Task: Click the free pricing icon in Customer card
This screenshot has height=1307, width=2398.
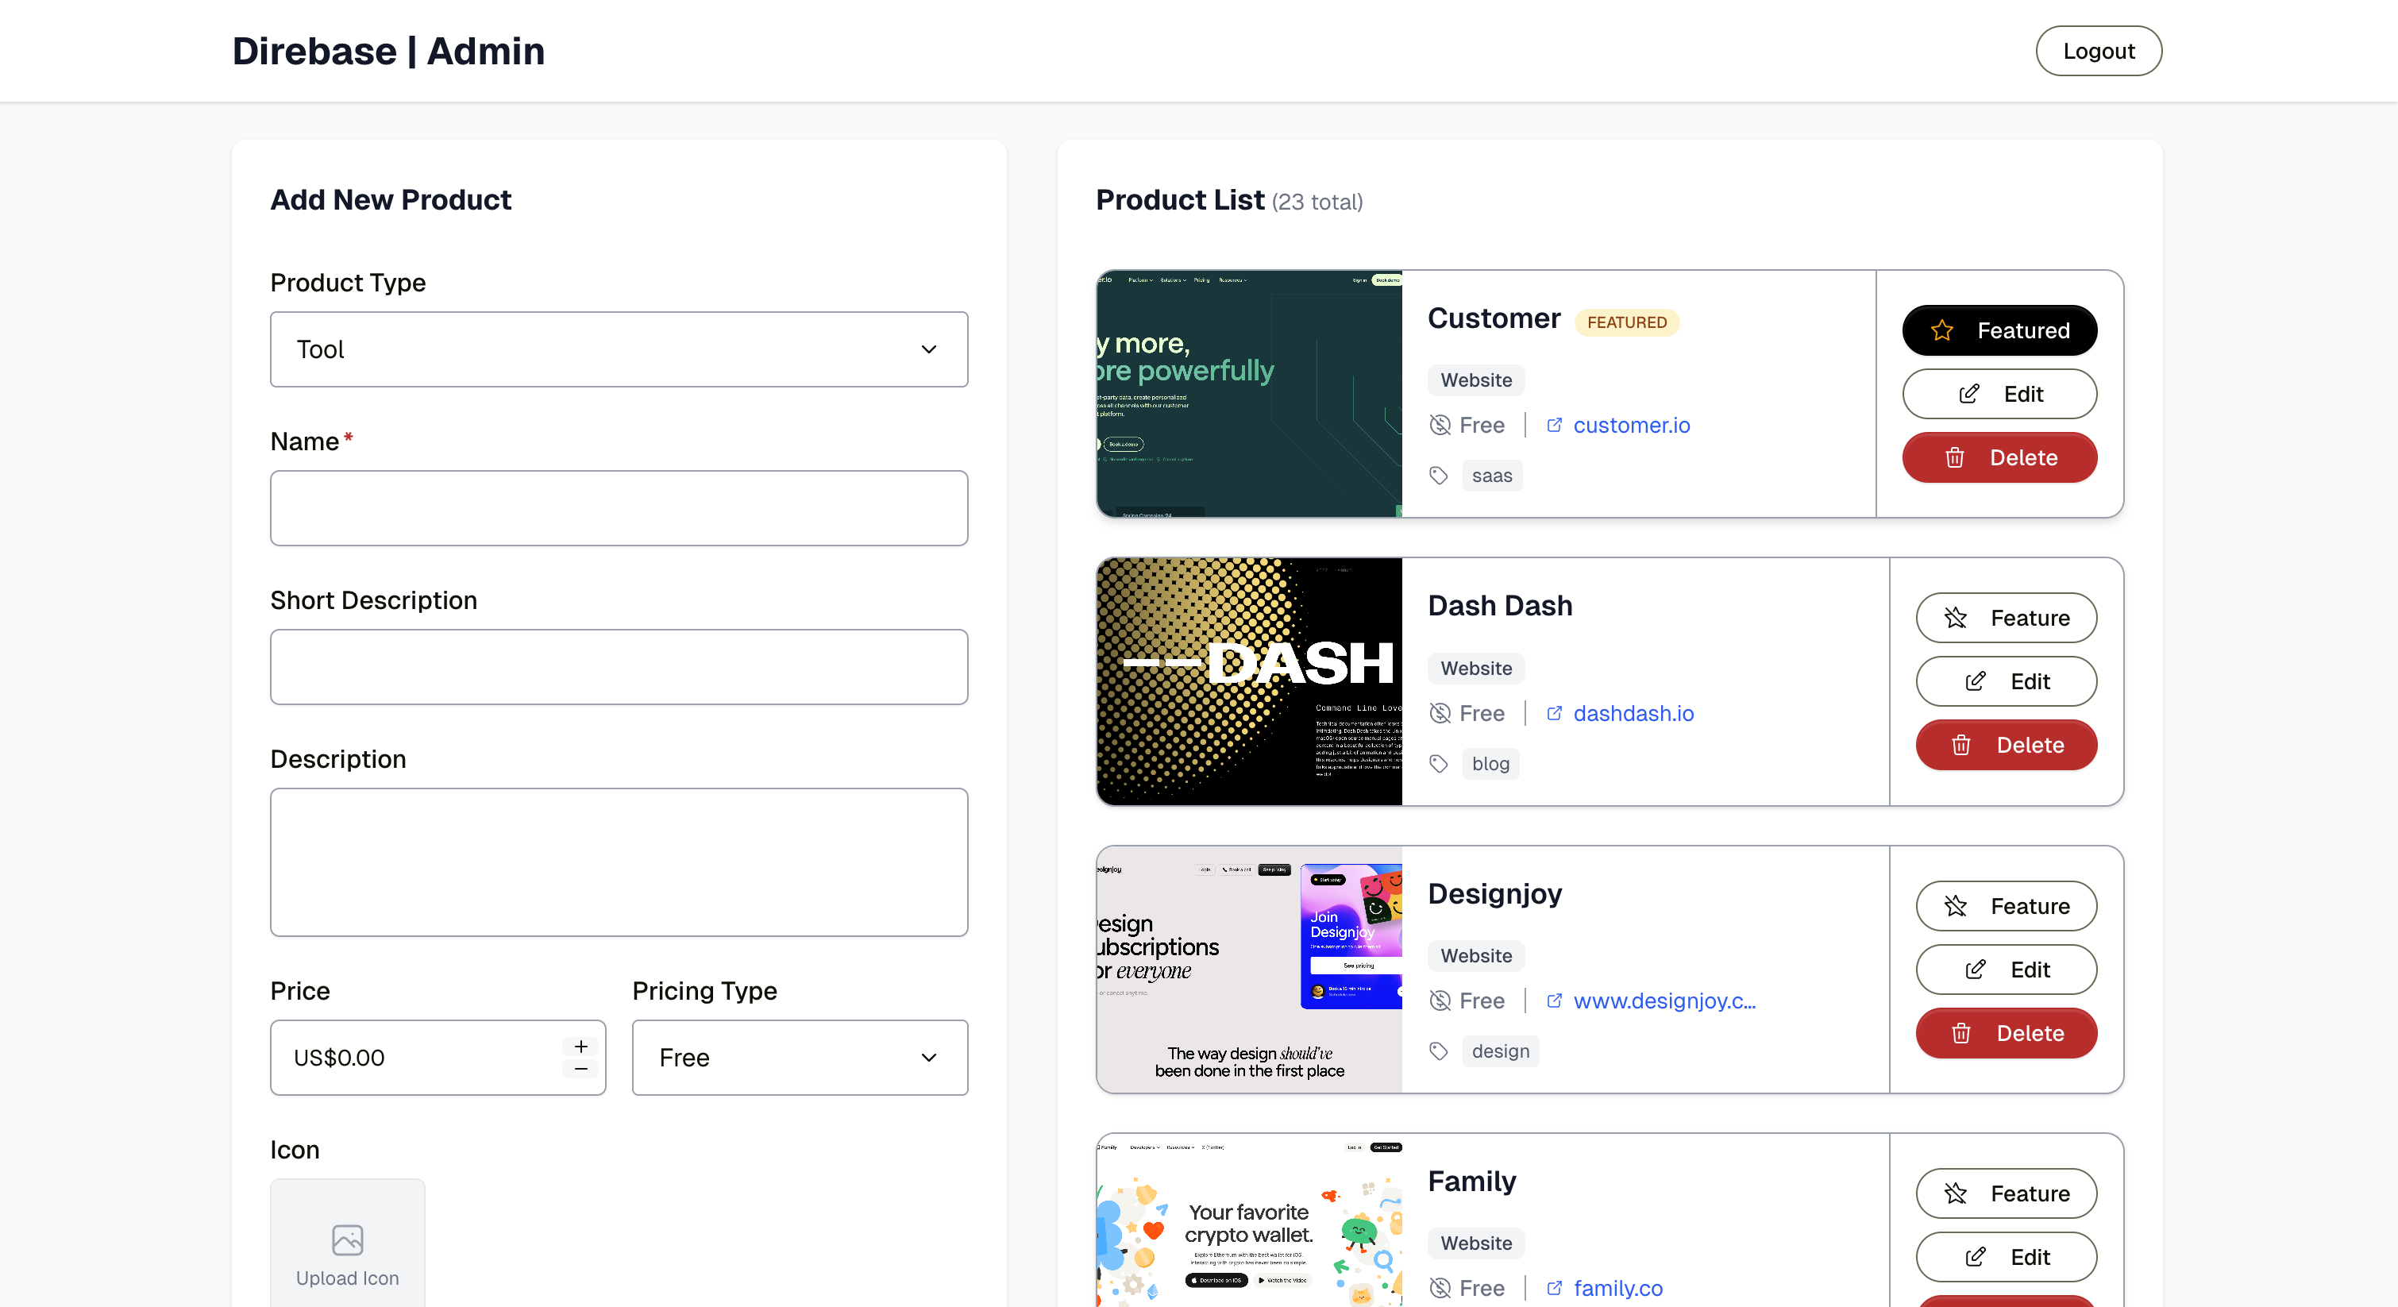Action: click(x=1439, y=426)
